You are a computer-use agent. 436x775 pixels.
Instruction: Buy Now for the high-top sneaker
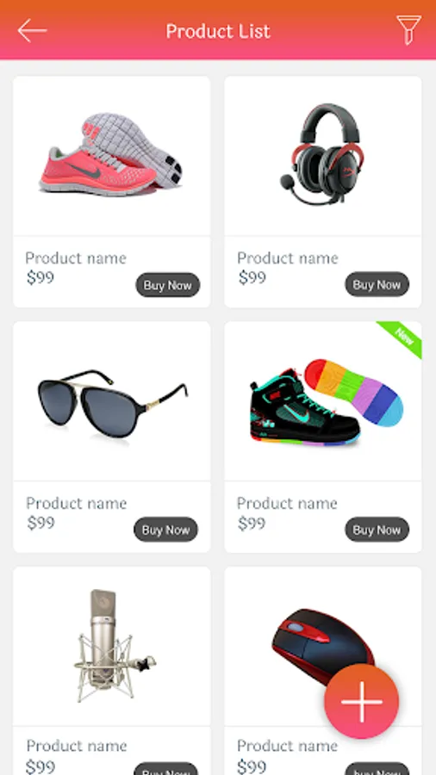tap(377, 530)
